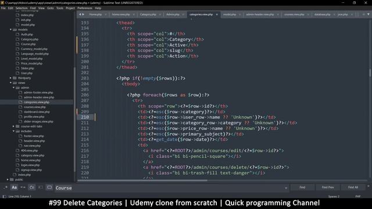Click PHP syntax selector in status bar
Image resolution: width=372 pixels, height=209 pixels.
tap(358, 196)
